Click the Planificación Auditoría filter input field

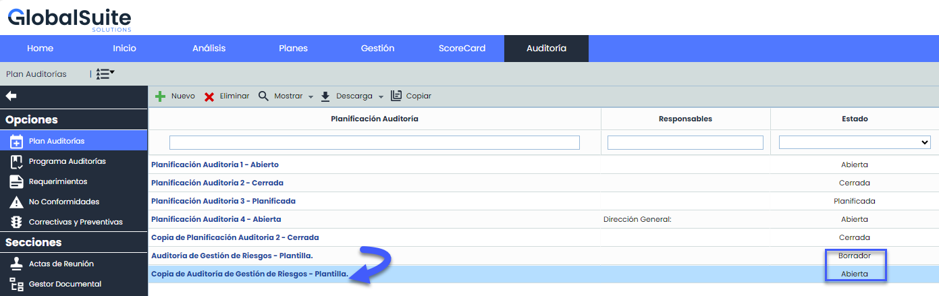pos(374,142)
